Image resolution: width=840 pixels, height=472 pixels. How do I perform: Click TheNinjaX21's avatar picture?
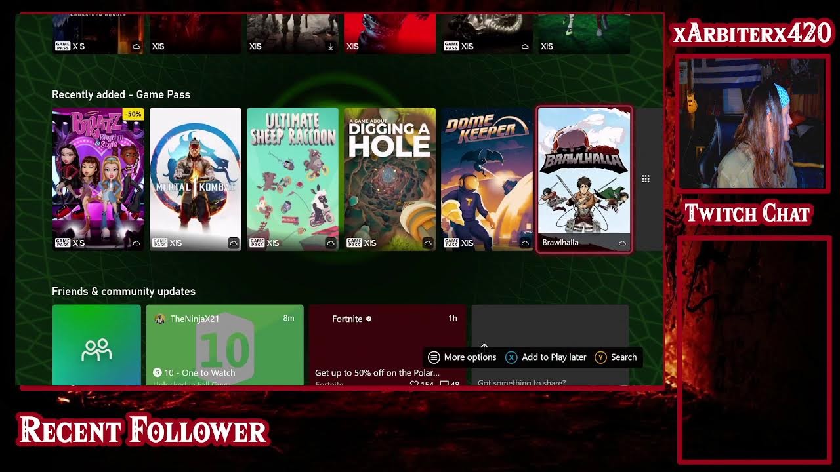click(159, 319)
